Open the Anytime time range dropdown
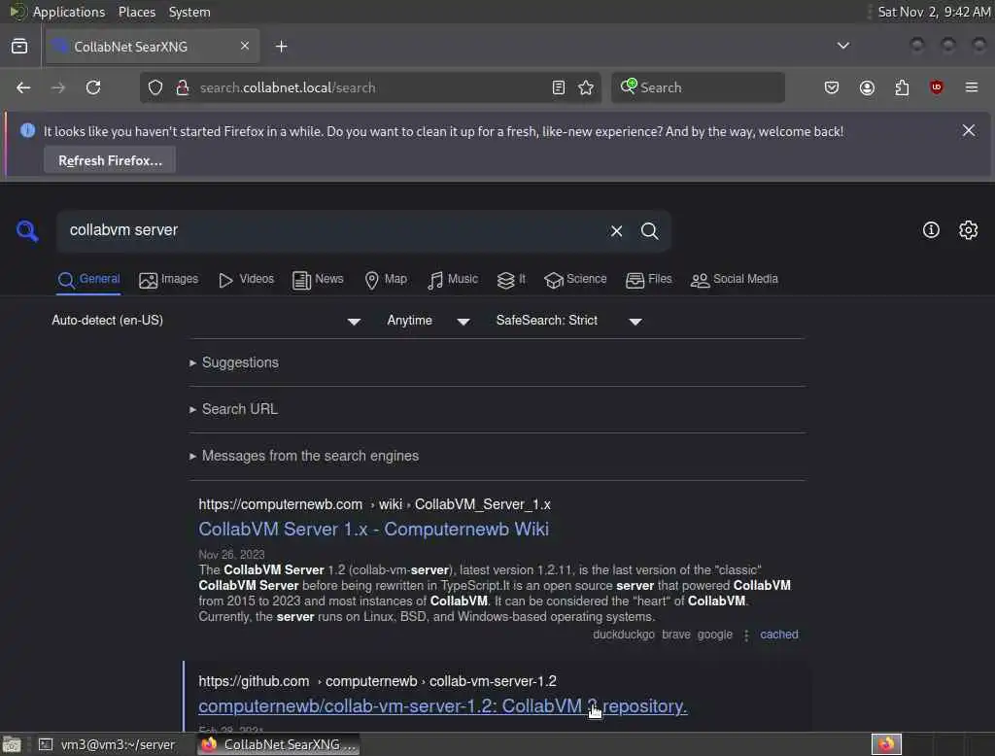 [x=429, y=321]
